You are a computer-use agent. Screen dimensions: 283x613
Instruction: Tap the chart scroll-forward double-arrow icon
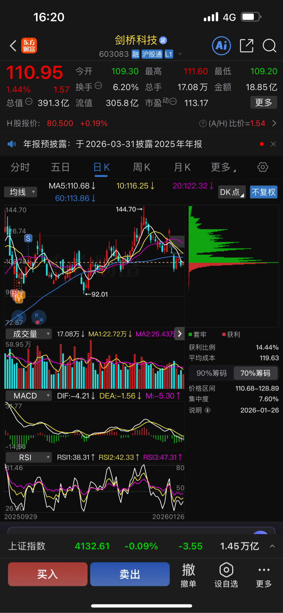[x=19, y=317]
